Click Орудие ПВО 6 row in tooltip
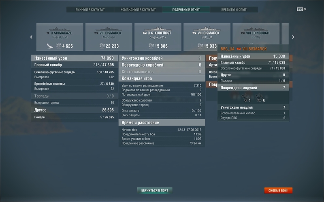The height and width of the screenshot is (202, 324). (x=253, y=118)
